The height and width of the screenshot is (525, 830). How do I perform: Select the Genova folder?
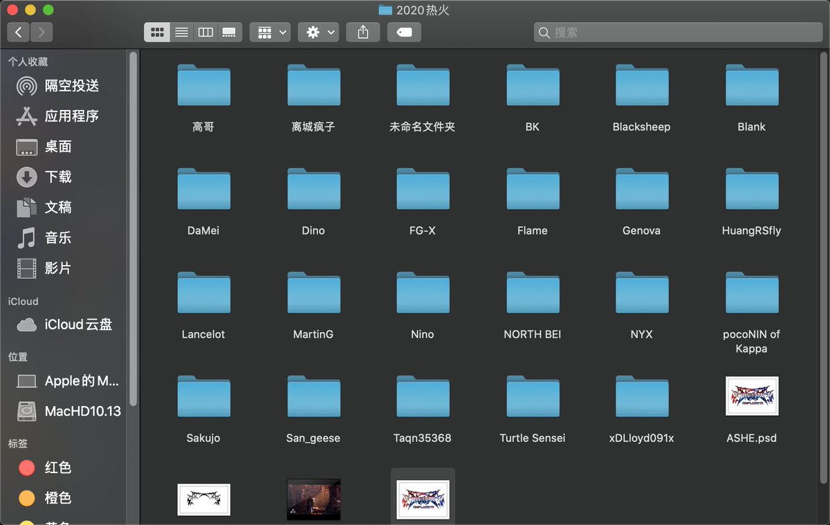(642, 189)
